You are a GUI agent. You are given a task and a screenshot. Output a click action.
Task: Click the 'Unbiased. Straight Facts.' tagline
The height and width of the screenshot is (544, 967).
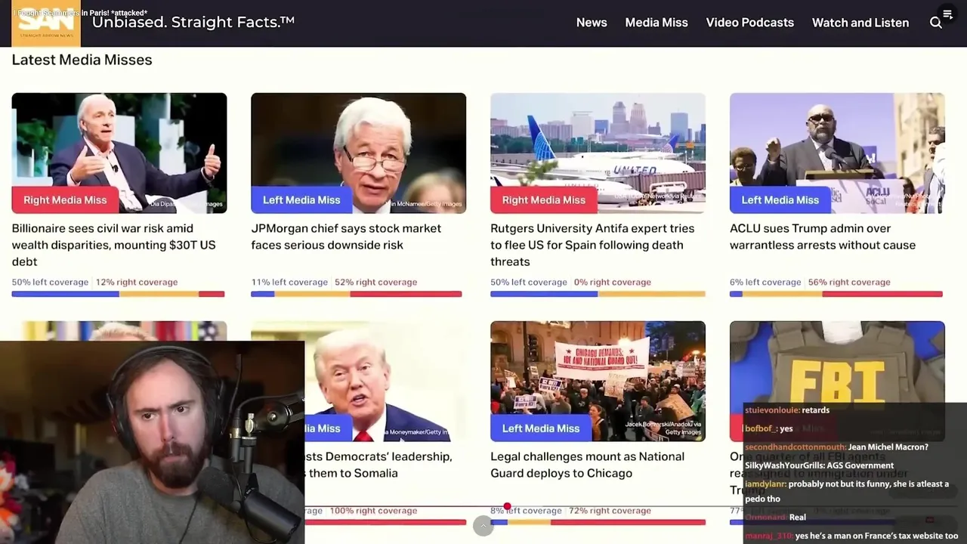[x=193, y=22]
